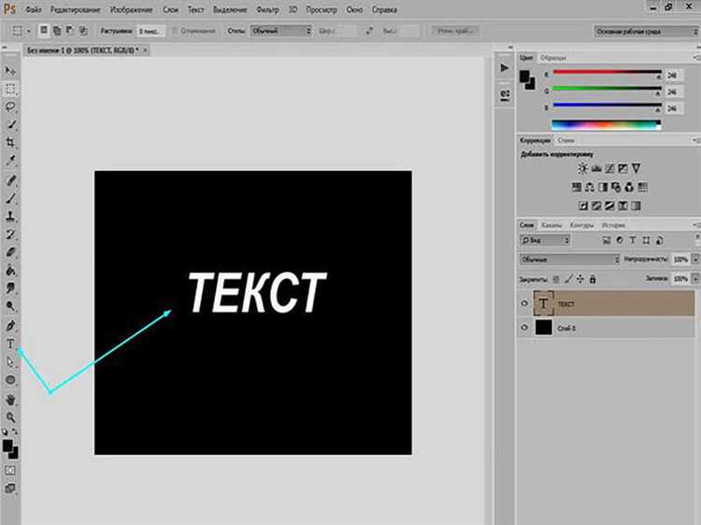
Task: Select the Lasso tool
Action: point(10,106)
